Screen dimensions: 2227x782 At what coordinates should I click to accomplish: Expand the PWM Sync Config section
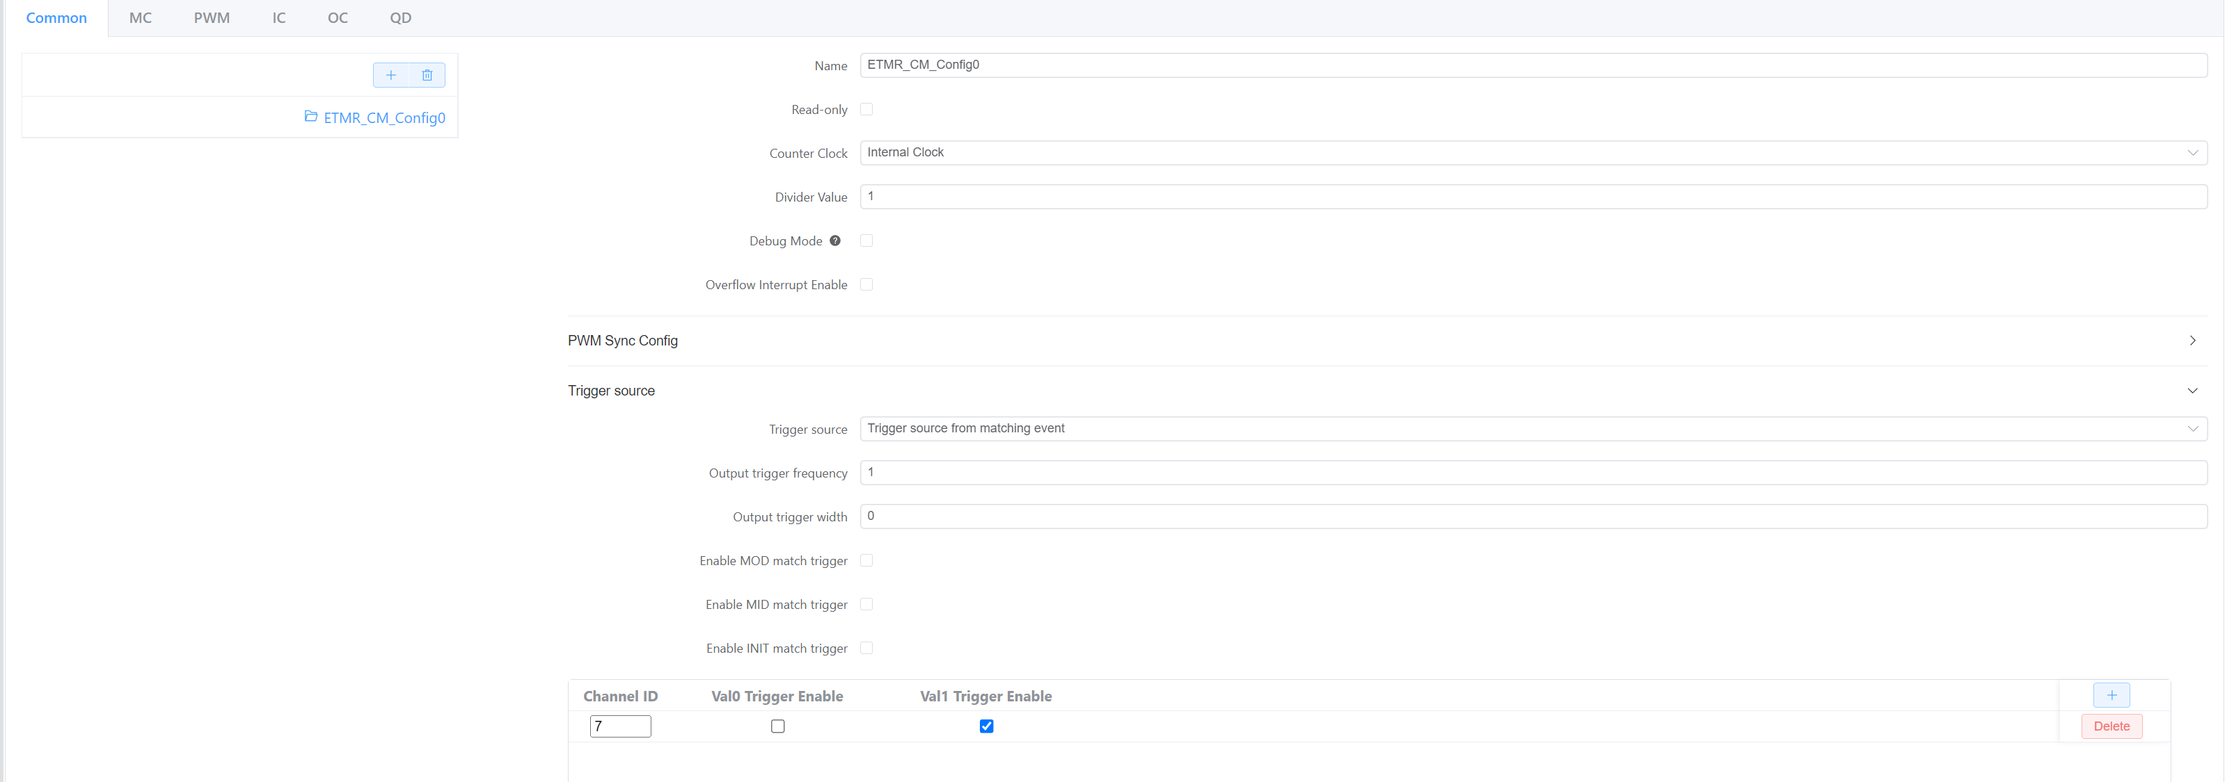(x=2192, y=341)
